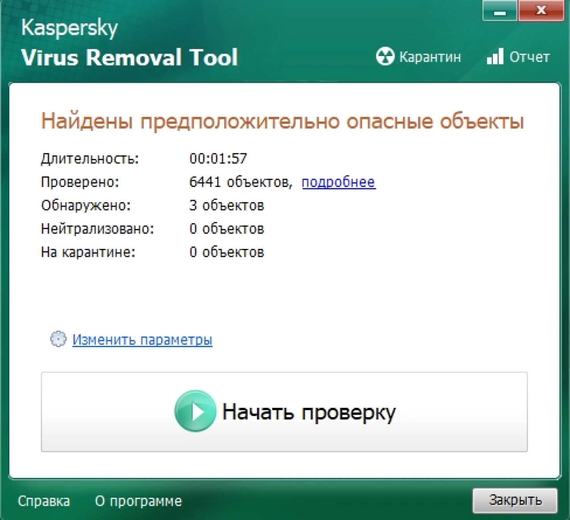Click the Отчет bar chart icon
The height and width of the screenshot is (520, 570).
(x=495, y=56)
